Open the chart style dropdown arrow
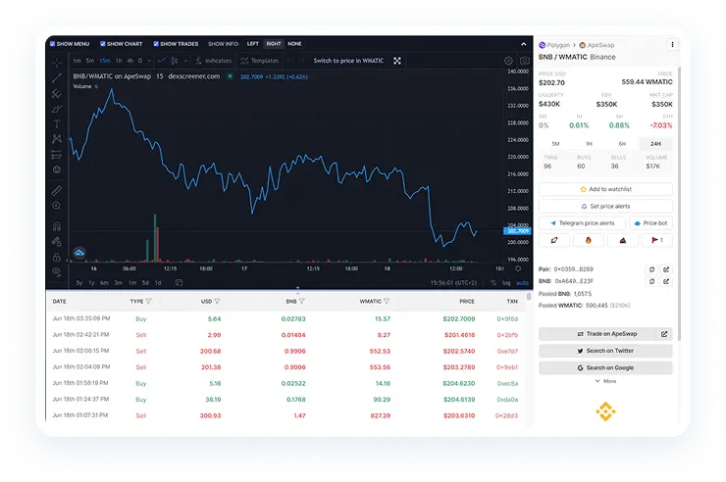Viewport: 726px width, 482px height. [185, 61]
